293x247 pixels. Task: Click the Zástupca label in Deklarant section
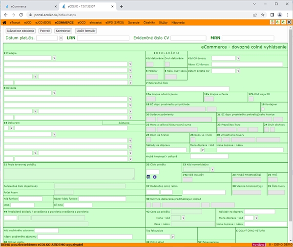coord(124,123)
